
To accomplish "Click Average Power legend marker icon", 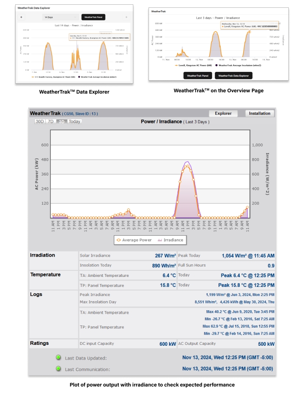I will (119, 240).
